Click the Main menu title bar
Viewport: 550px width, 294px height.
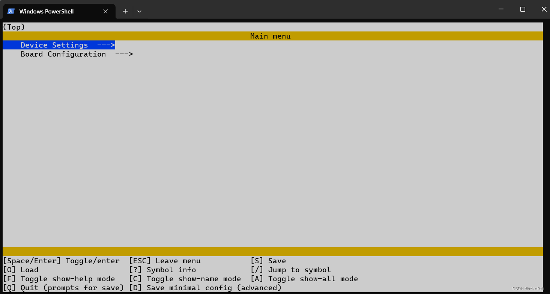(x=270, y=36)
